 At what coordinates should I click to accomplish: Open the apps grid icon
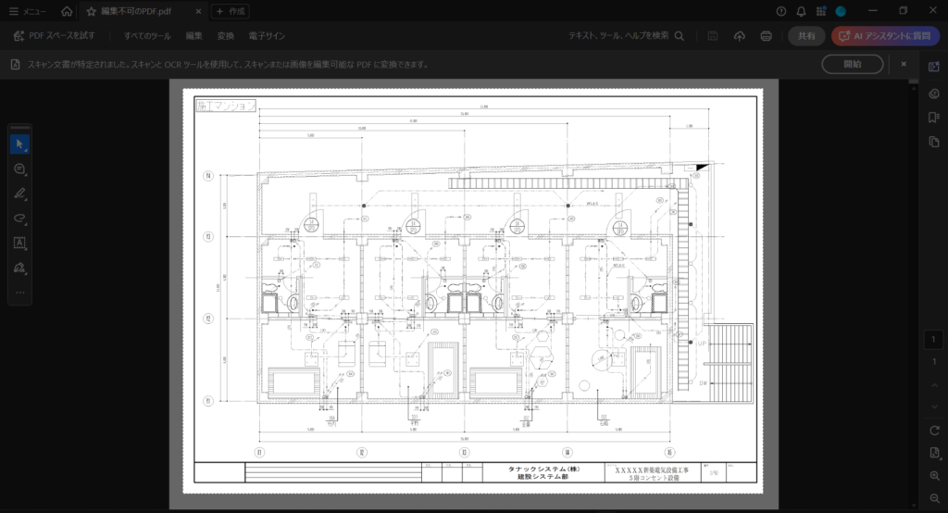(x=821, y=11)
